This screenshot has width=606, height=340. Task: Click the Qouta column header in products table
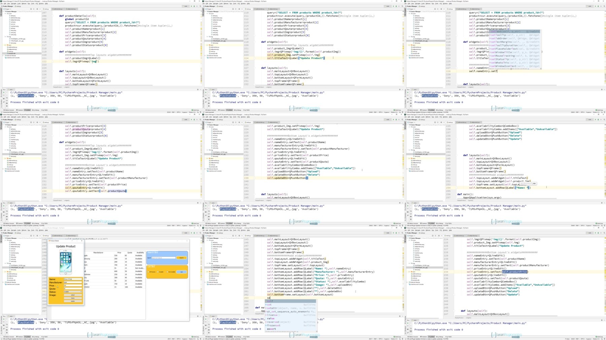pyautogui.click(x=130, y=253)
